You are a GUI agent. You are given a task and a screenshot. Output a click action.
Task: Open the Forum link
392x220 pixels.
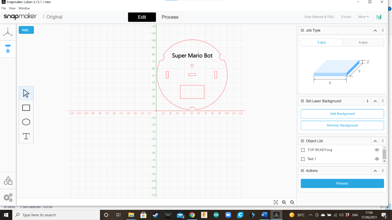[x=346, y=17]
